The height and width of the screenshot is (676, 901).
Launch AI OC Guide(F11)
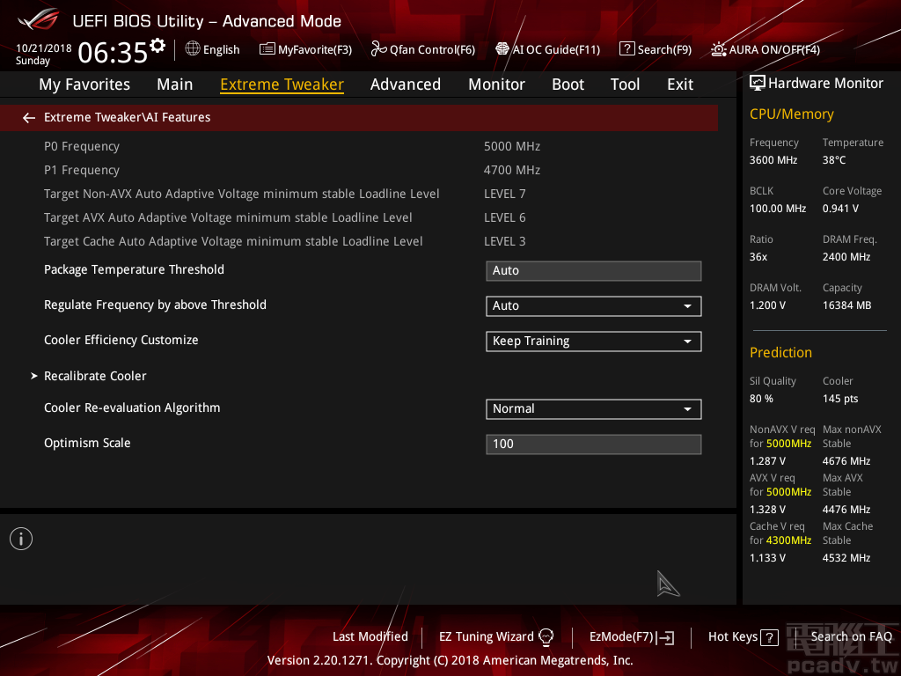(x=547, y=49)
